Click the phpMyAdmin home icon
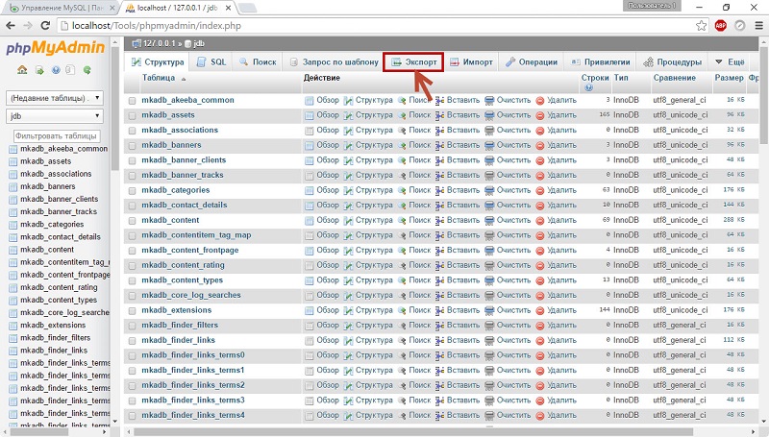Screen dimensions: 769x437 pos(22,70)
